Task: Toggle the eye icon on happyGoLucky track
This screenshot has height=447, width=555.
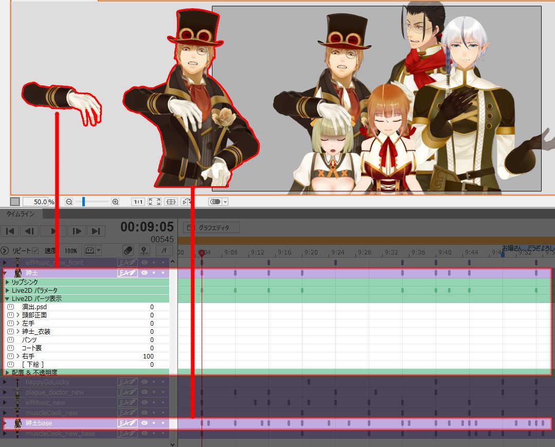Action: (145, 382)
